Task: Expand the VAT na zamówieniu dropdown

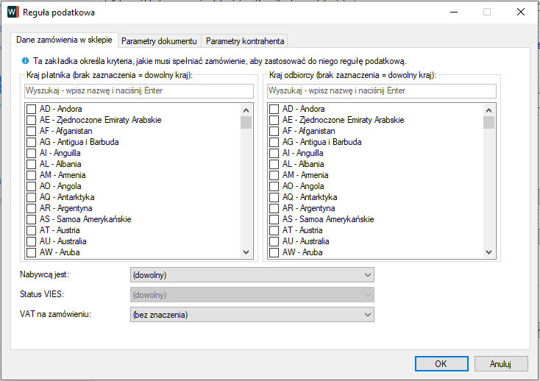Action: 252,315
